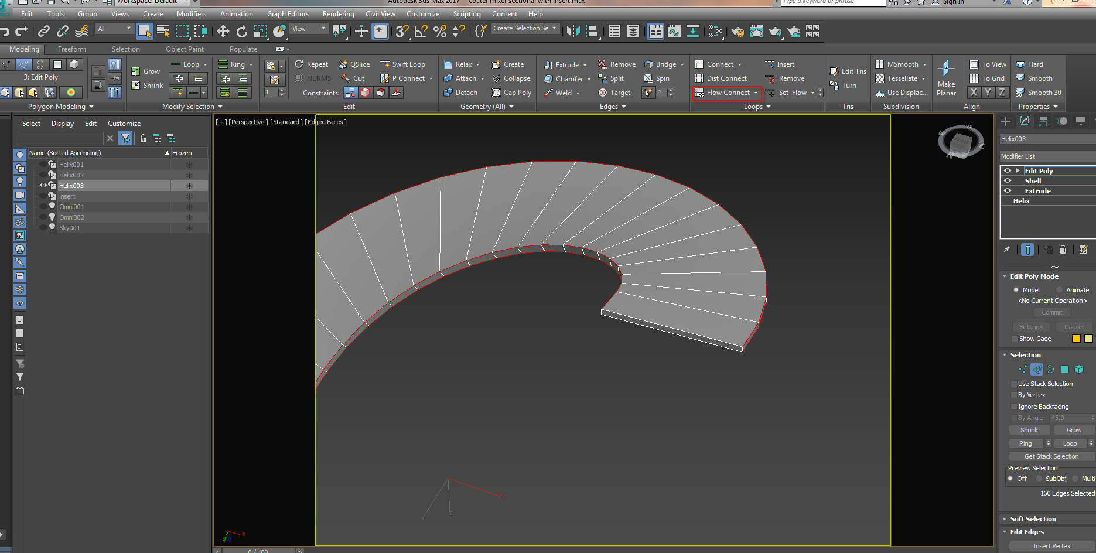The width and height of the screenshot is (1096, 553).
Task: Select the Rotate tool in main toolbar
Action: 242,32
